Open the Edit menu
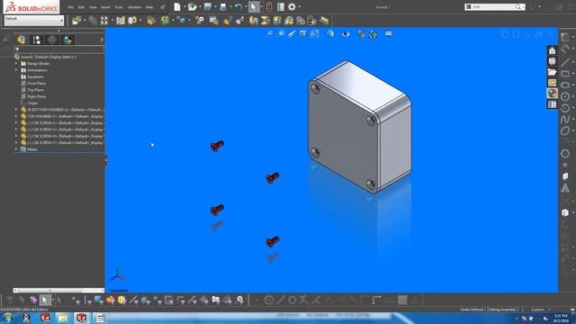This screenshot has width=576, height=324. 81,7
